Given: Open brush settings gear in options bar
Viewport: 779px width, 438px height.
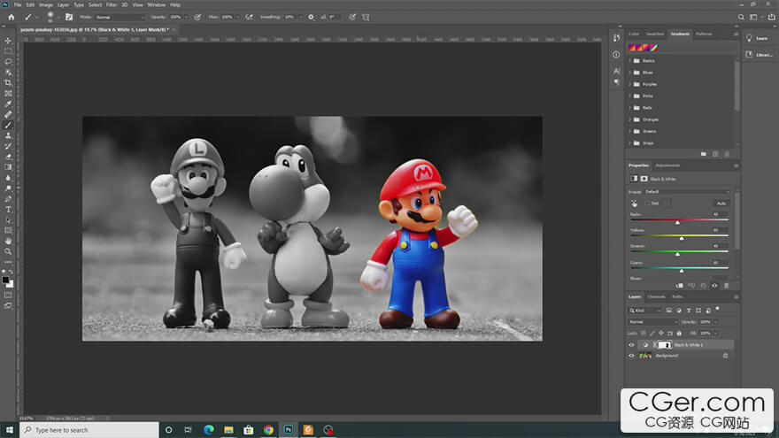Looking at the screenshot, I should point(311,17).
